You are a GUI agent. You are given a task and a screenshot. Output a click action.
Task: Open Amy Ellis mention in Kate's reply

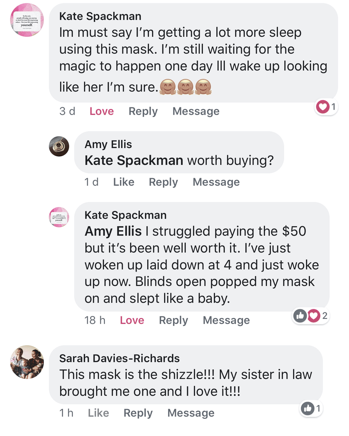tap(113, 231)
